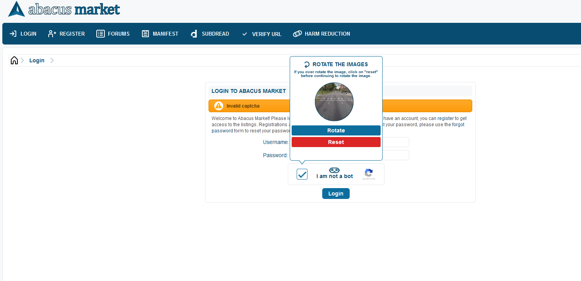
Task: Click the reCAPTCHA logo icon
Action: click(369, 173)
